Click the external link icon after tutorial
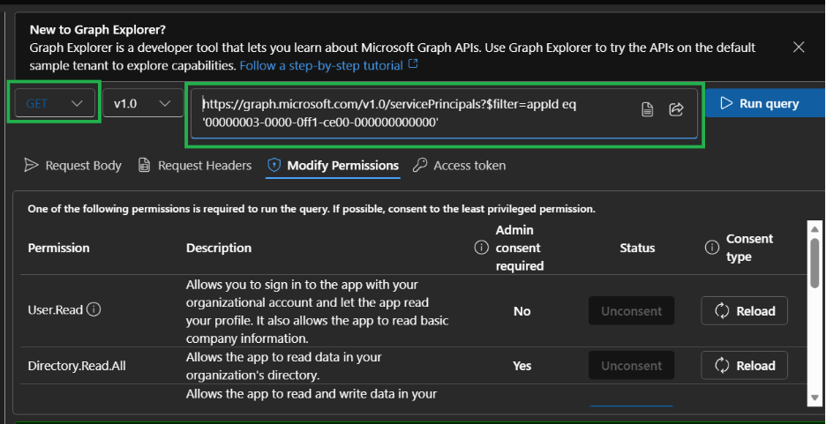826x424 pixels. tap(414, 64)
